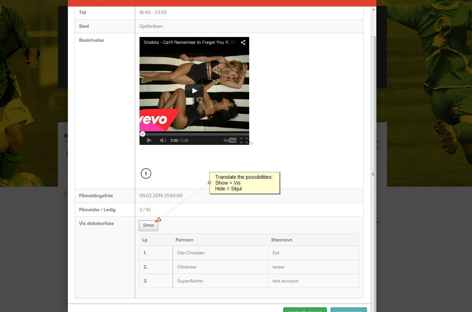Select participant first name 'SuperAdmin'
The height and width of the screenshot is (312, 472).
pyautogui.click(x=190, y=281)
